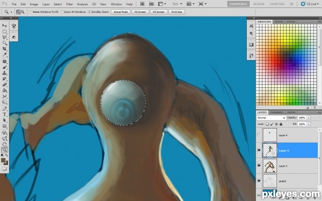This screenshot has width=322, height=201.
Task: Open the Analysis menu
Action: [x=82, y=4]
